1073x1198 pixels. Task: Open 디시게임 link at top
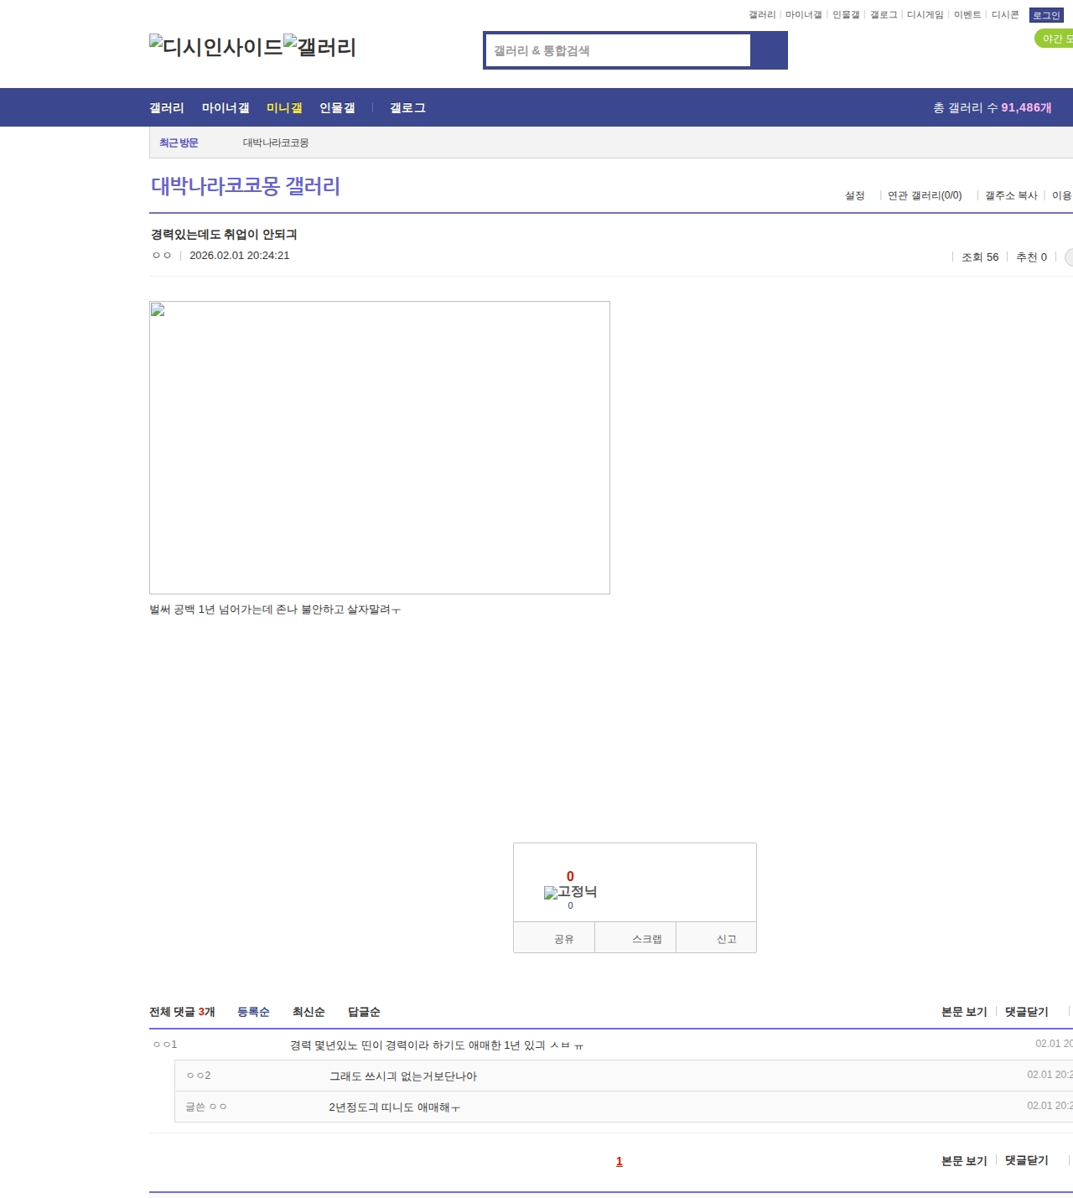click(925, 15)
